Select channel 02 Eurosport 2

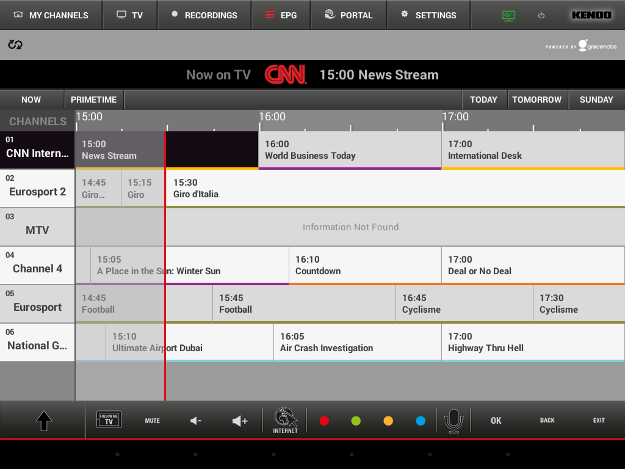pyautogui.click(x=37, y=188)
